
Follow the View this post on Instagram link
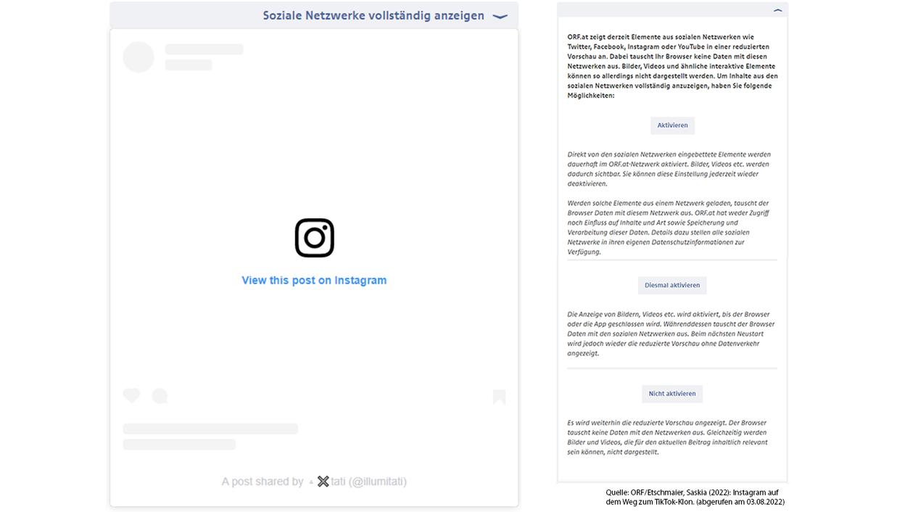314,281
